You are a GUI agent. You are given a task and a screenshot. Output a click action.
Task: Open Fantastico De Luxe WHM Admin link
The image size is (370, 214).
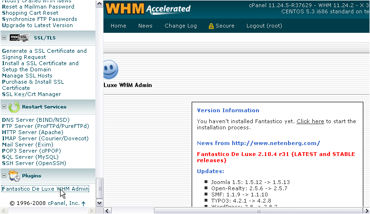click(45, 189)
